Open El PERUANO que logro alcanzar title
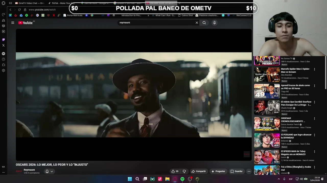Viewport: 327px width, 183px height. click(296, 136)
